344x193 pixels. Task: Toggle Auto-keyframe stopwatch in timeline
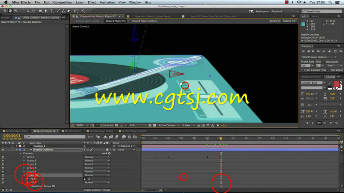[x=129, y=137]
